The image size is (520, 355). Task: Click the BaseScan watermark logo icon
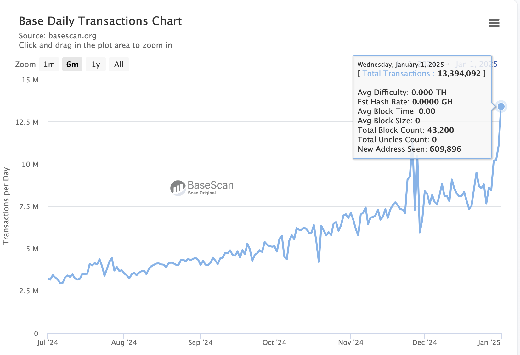(178, 188)
